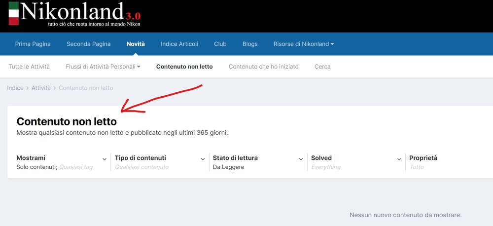Open Indice Articoli page
Viewport: 493px width, 226px height.
coord(179,44)
